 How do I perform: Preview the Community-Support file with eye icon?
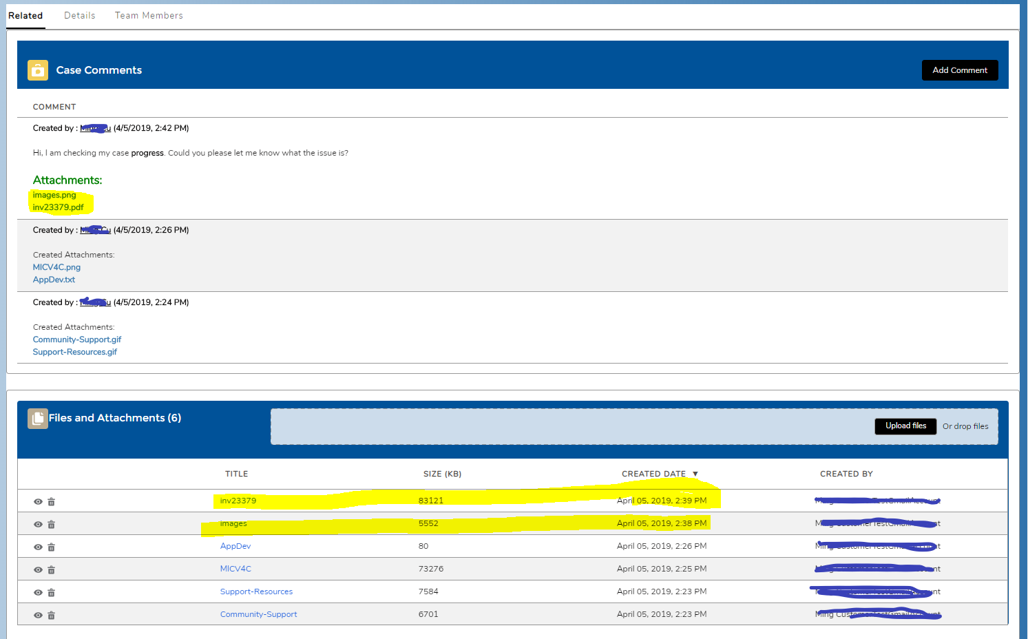click(x=39, y=616)
